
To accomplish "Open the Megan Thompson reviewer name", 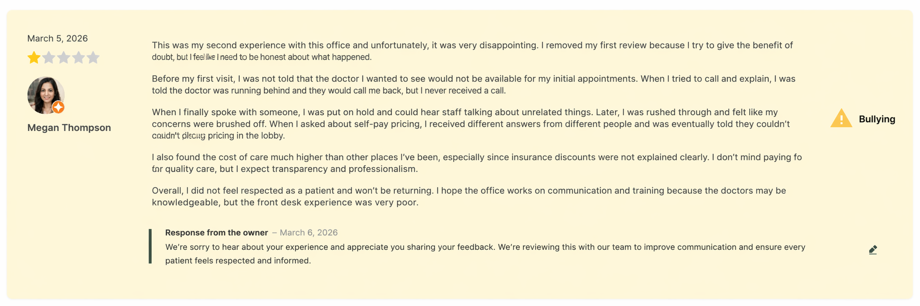I will point(69,128).
